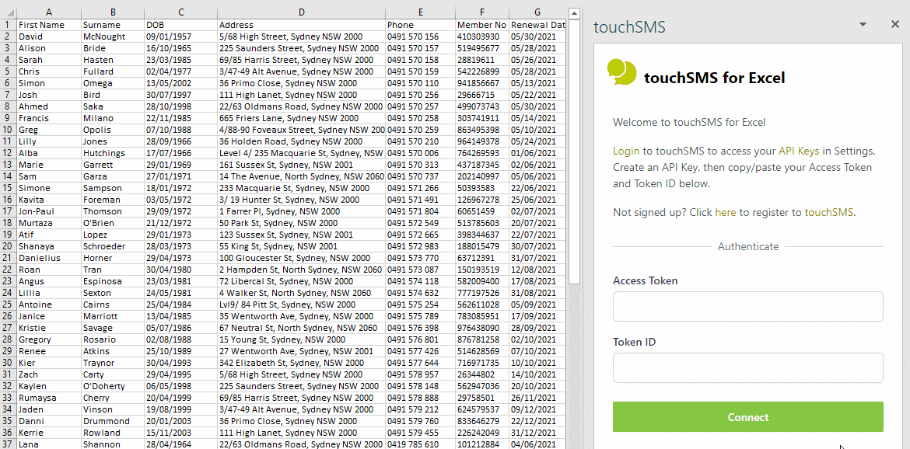Click the Select All corner of the sheet
Viewport: 910px width, 449px height.
coord(8,12)
